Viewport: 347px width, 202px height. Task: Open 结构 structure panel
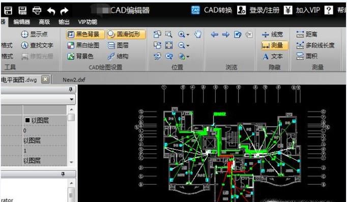(118, 56)
